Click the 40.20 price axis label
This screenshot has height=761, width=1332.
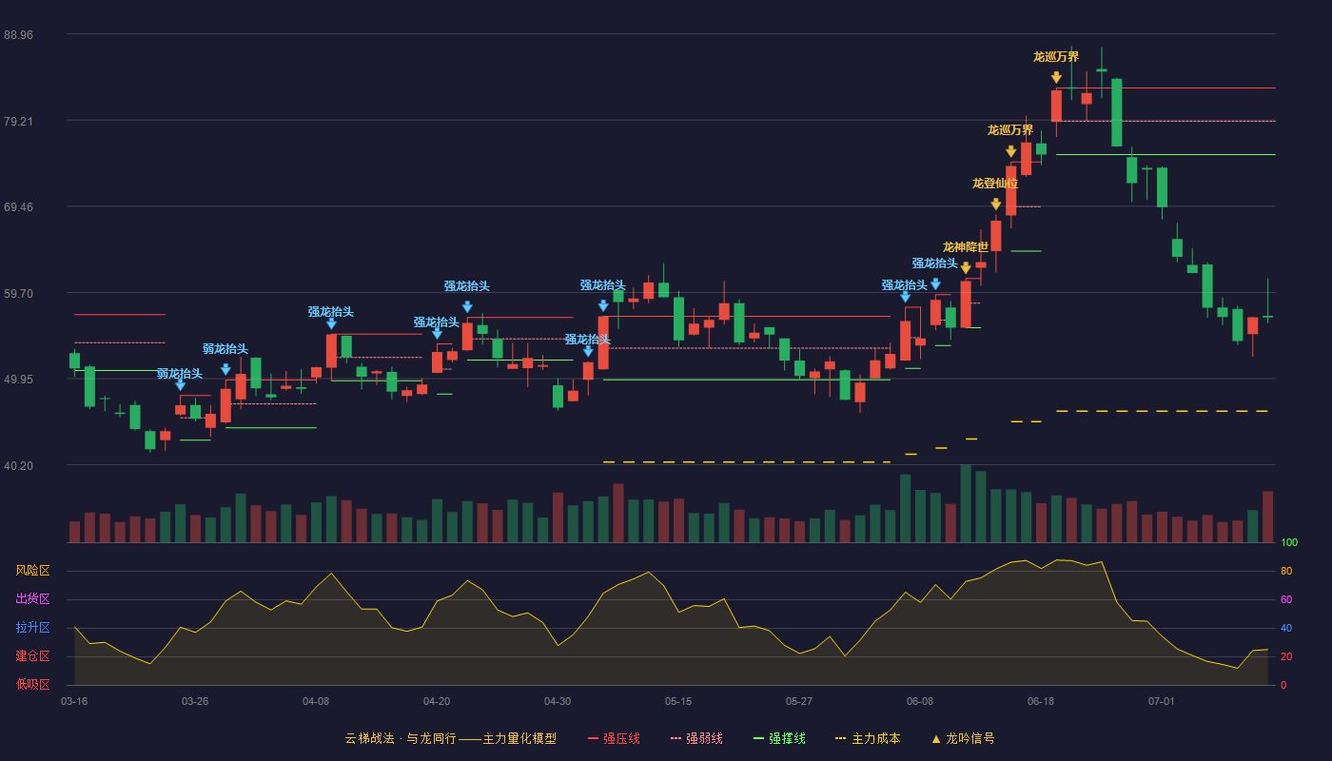click(18, 466)
